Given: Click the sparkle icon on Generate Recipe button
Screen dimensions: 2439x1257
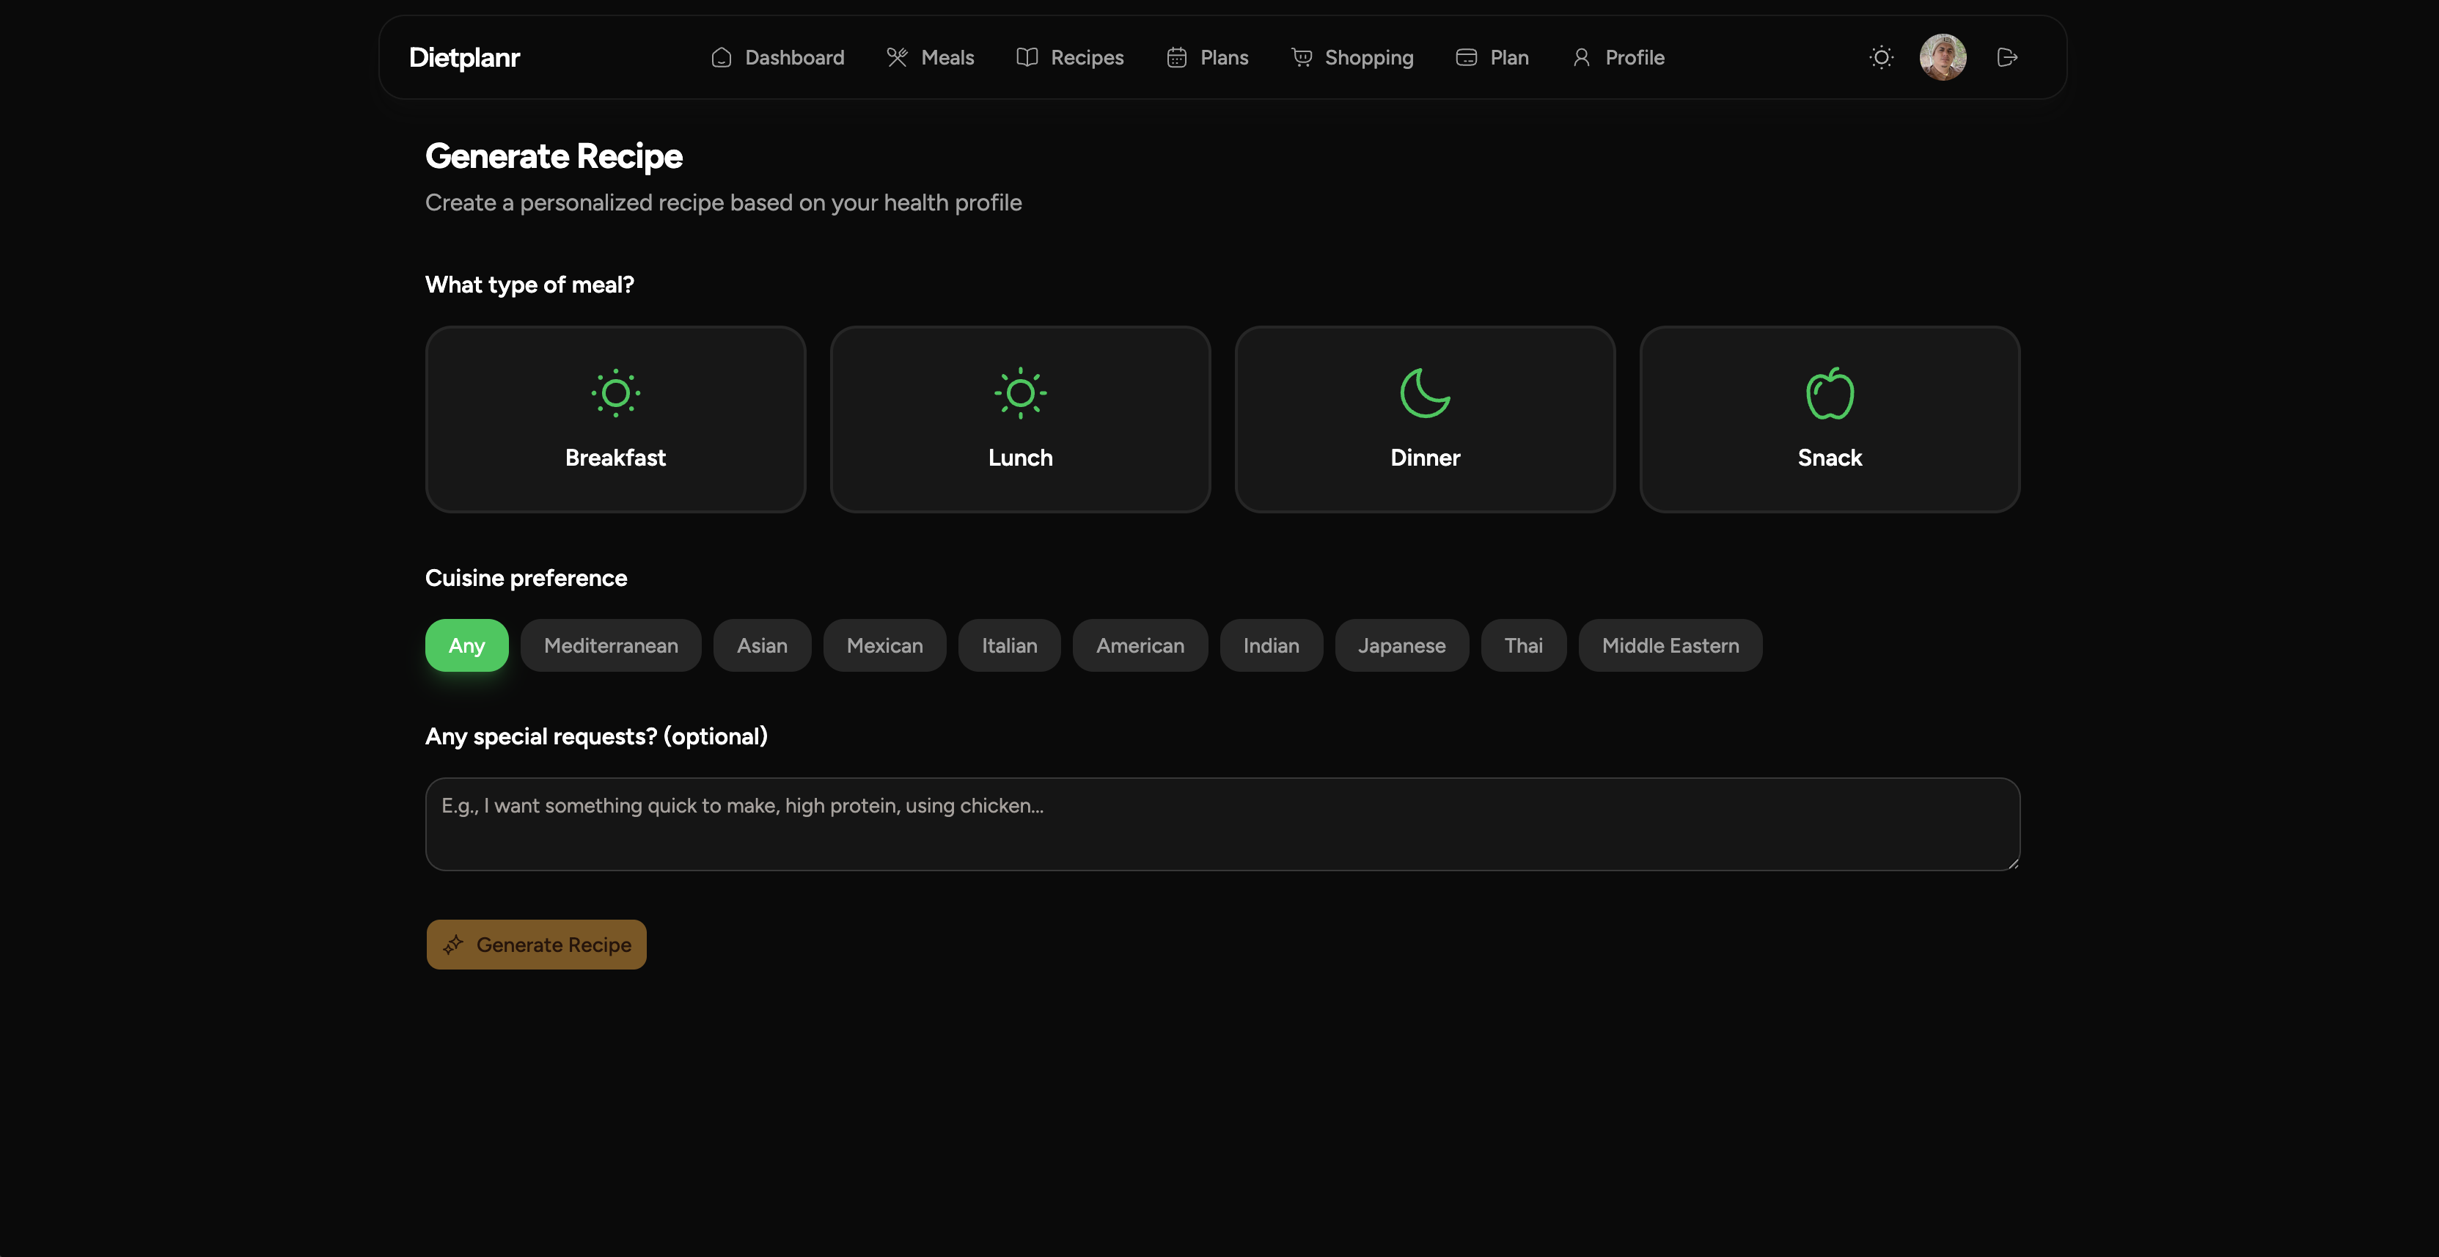Looking at the screenshot, I should pos(453,943).
